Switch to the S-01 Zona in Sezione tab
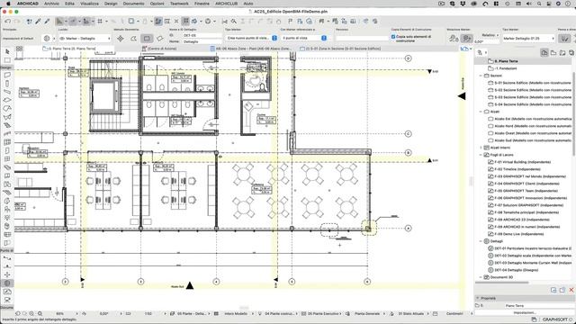The width and height of the screenshot is (576, 324). [x=340, y=49]
